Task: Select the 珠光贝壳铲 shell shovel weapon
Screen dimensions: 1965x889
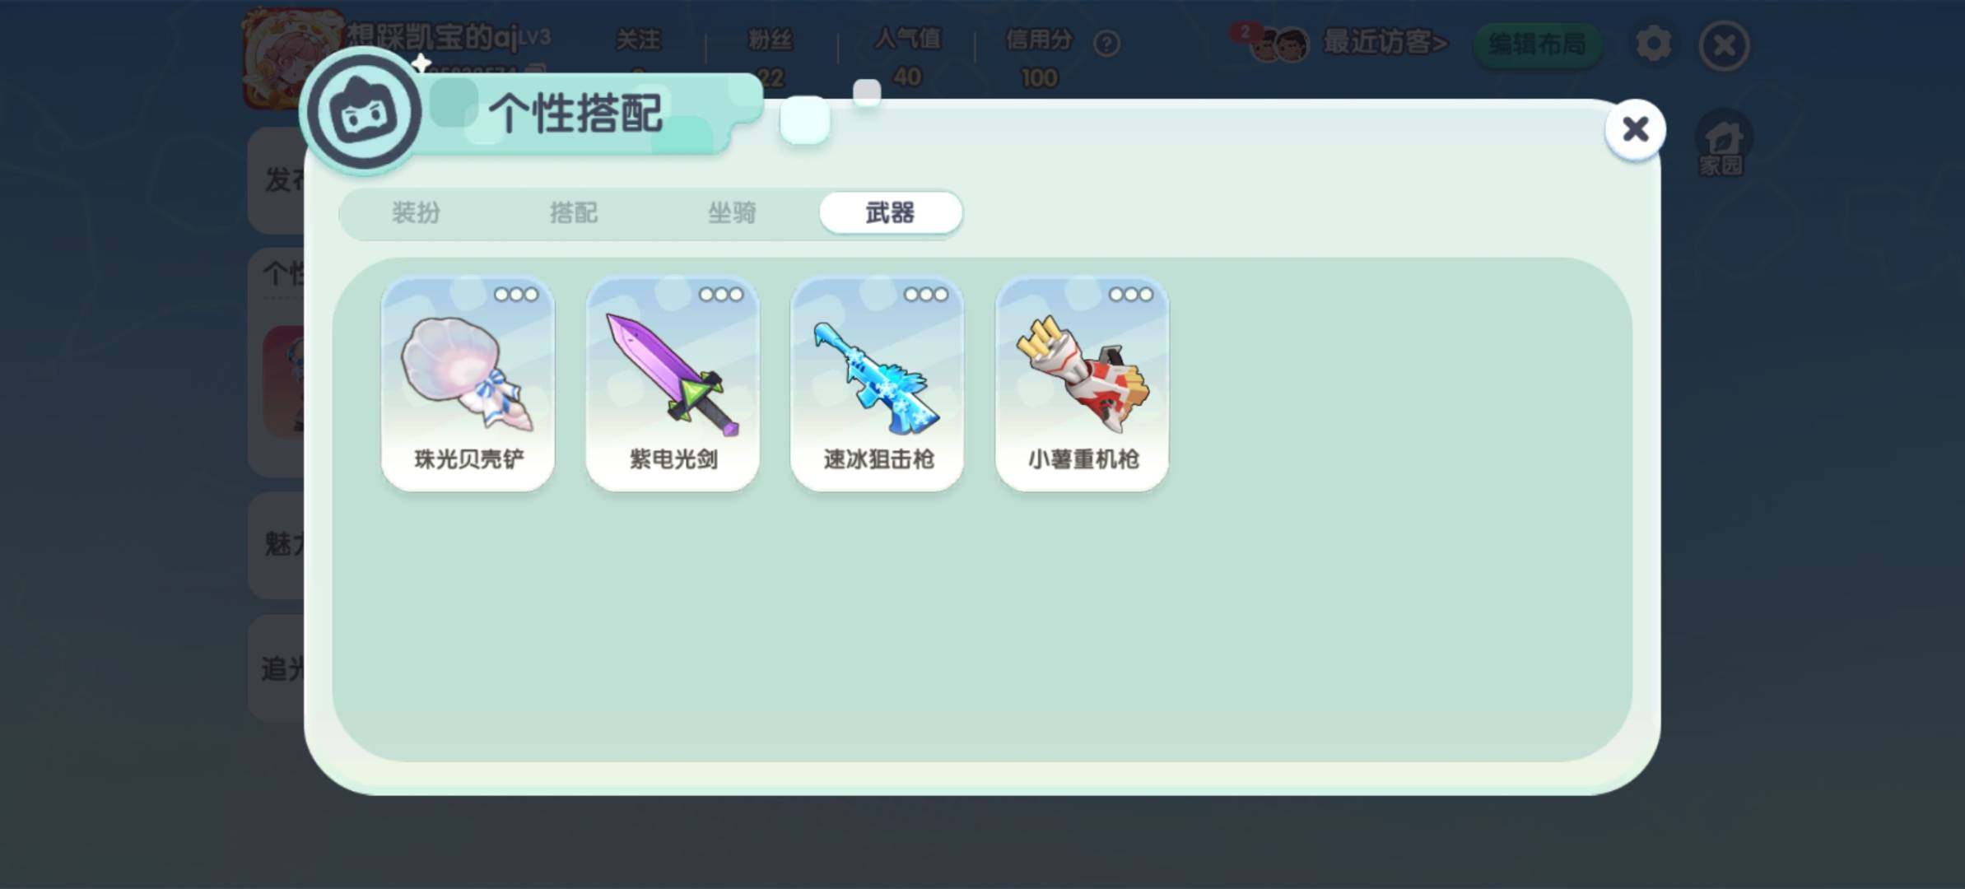Action: pos(468,384)
